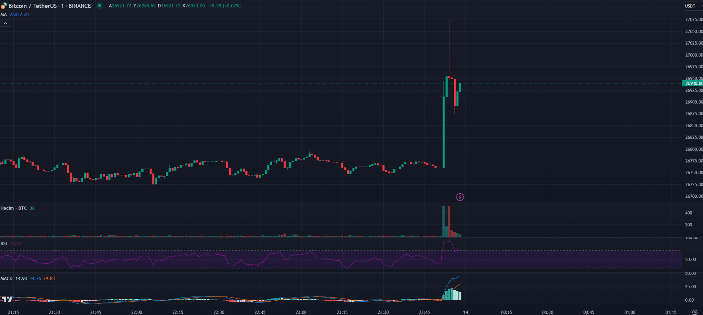Select the Hacim BTC volume indicator label
Screen dimensions: 703x315
click(x=13, y=208)
